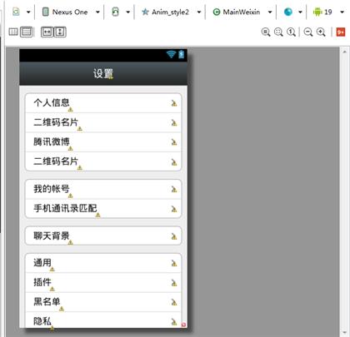Toggle the outline viewport mode button
Viewport: 350px width, 337px height.
pyautogui.click(x=27, y=32)
